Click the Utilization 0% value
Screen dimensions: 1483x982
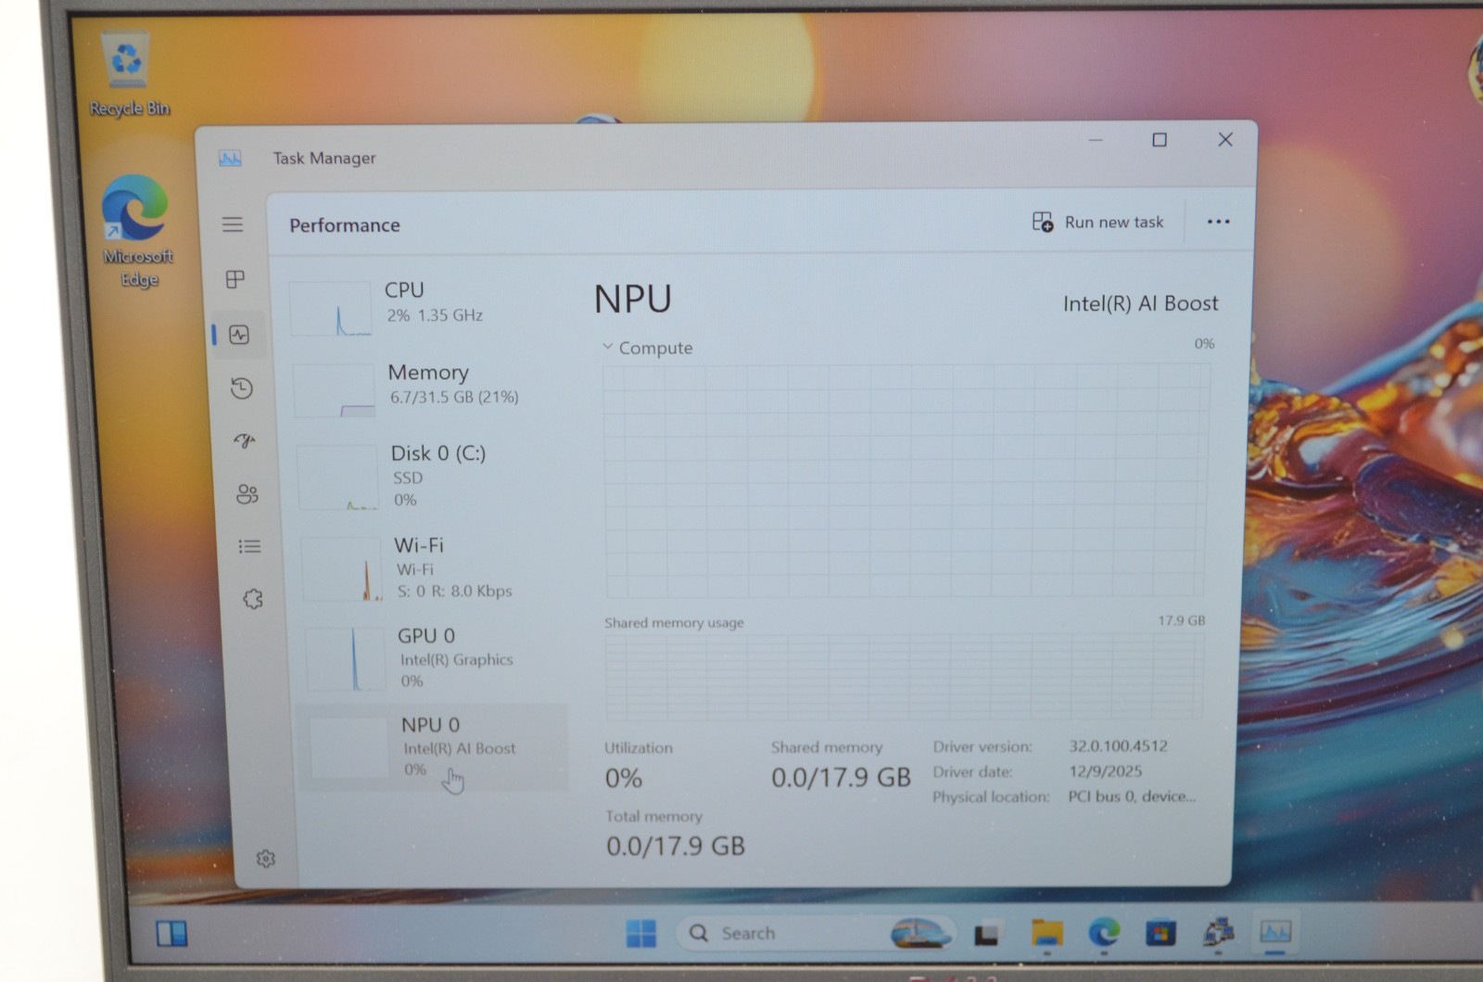pos(624,778)
